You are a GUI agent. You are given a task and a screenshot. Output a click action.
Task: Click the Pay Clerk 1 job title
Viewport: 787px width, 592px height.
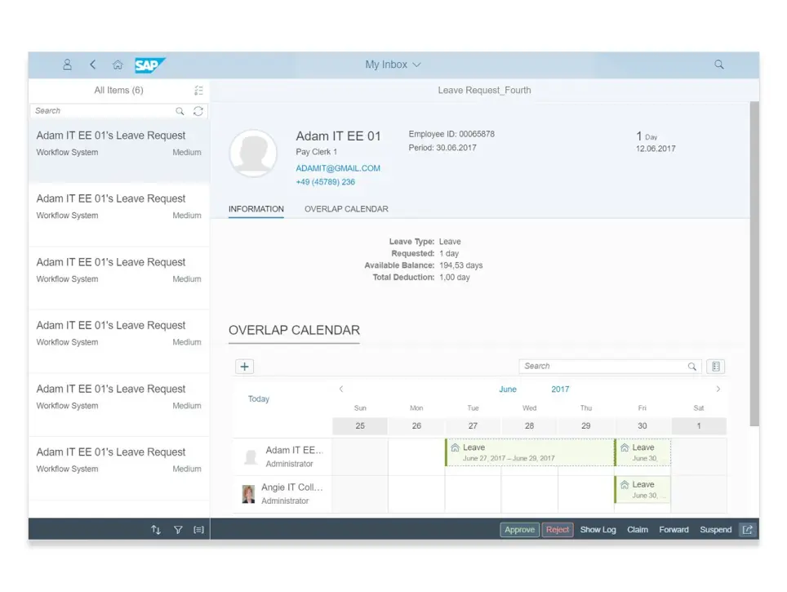click(x=316, y=152)
